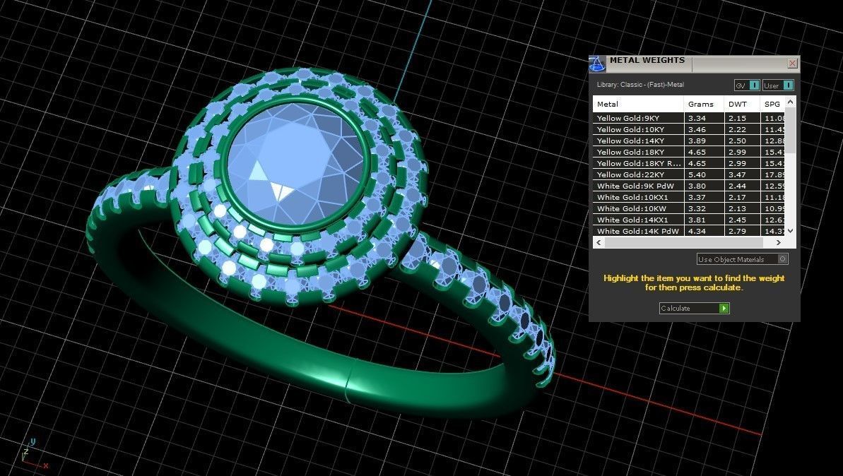
Task: Click the SPG column header
Action: [772, 105]
